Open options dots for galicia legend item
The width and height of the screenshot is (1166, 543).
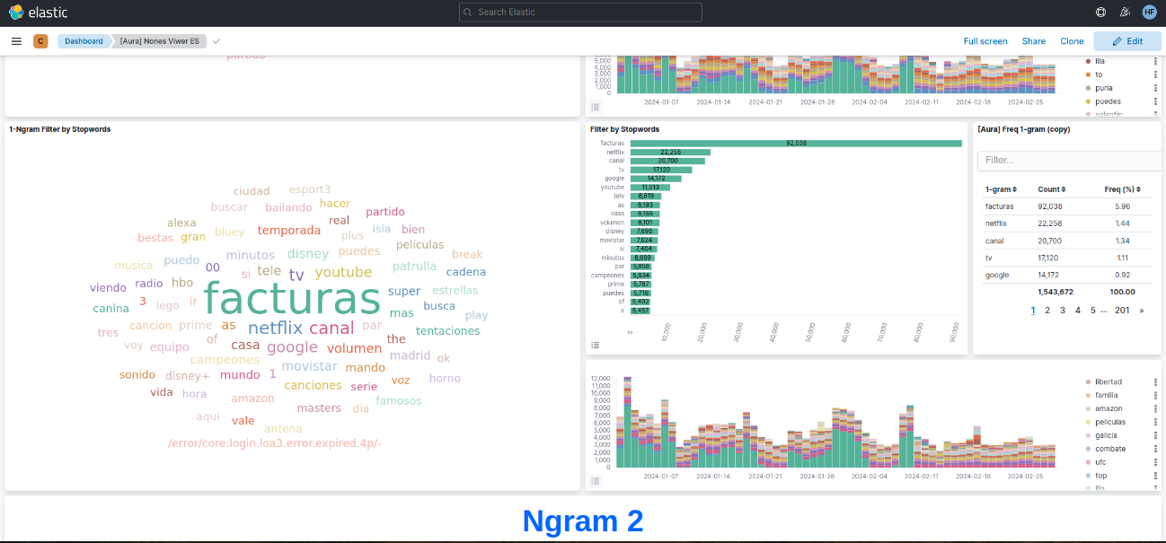click(x=1155, y=435)
